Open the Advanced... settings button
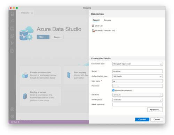 tap(155, 110)
